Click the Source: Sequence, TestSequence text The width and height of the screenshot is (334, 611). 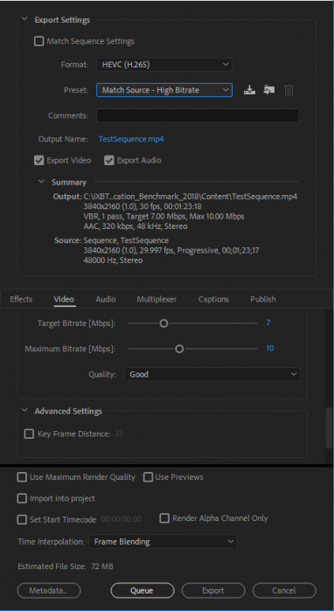tap(111, 240)
